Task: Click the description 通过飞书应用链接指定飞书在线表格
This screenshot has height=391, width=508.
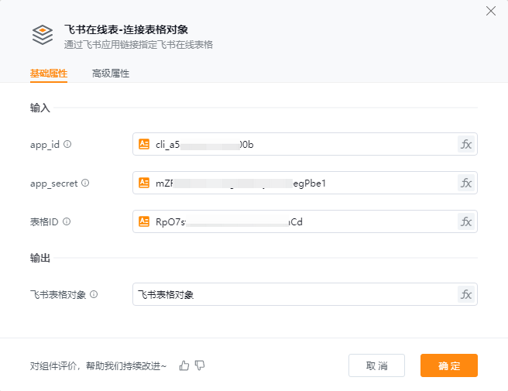Action: [x=139, y=45]
